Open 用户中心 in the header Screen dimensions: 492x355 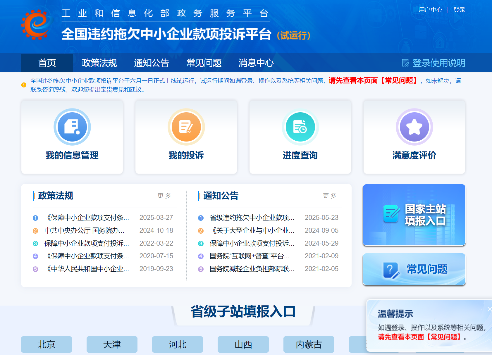coord(430,10)
